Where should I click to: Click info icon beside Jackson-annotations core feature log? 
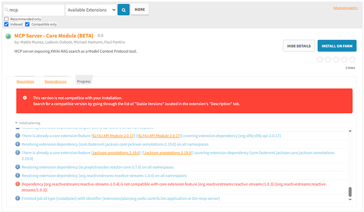click(x=17, y=152)
